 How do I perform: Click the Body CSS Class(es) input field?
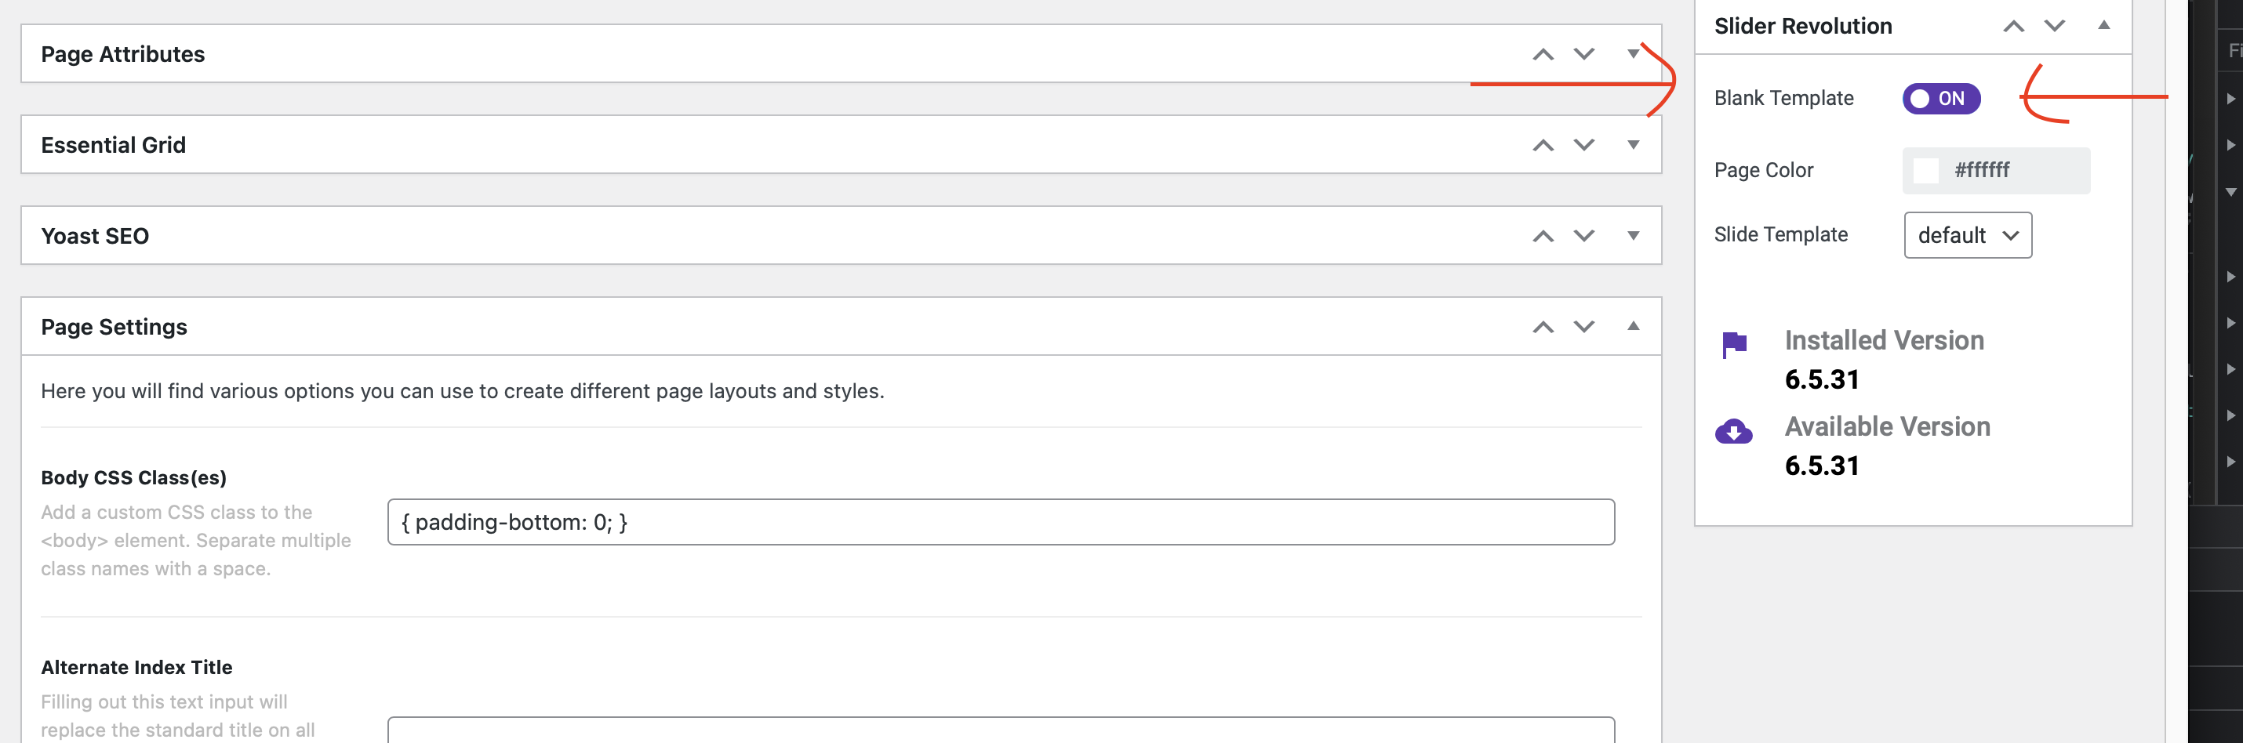click(1001, 522)
